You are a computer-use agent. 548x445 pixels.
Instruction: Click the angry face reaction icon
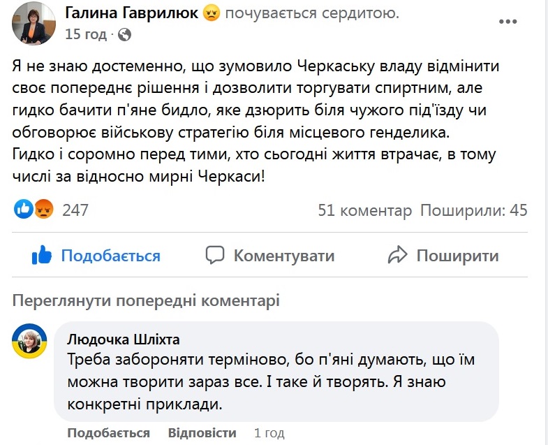(x=43, y=210)
